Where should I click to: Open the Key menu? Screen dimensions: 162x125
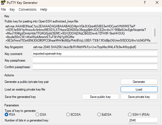(12, 10)
